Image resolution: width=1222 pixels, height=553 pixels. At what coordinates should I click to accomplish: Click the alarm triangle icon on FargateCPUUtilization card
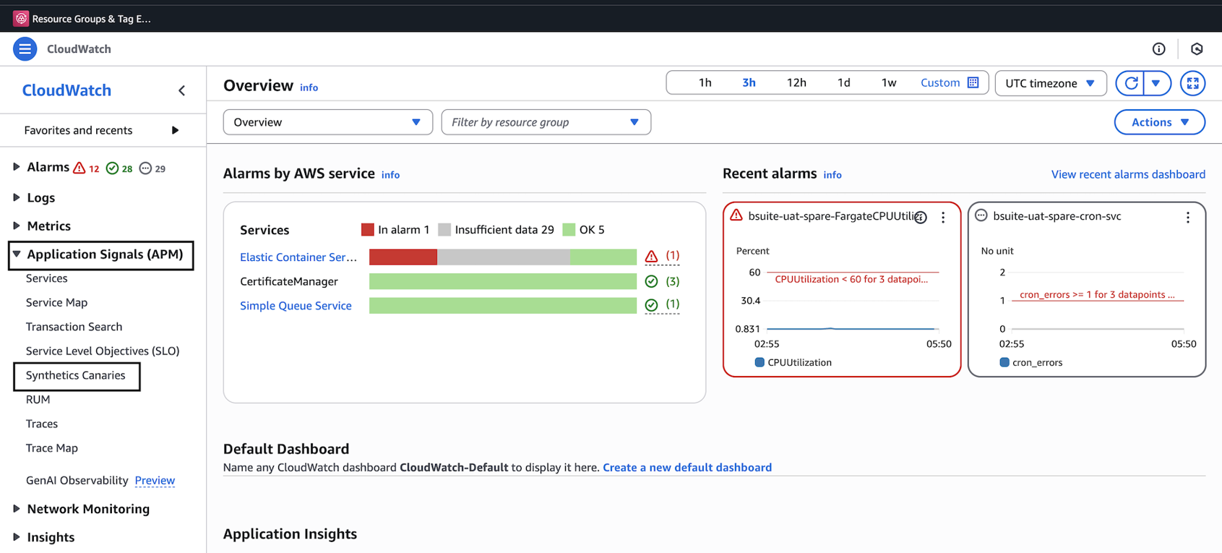click(x=736, y=215)
